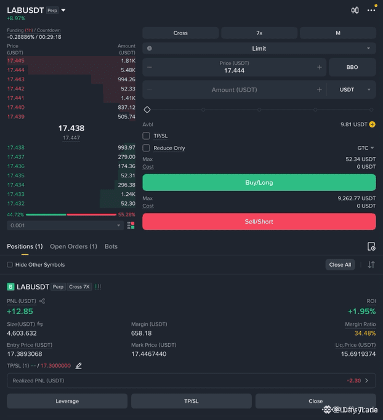Screen dimensions: 383x420
Task: Select ask price 17.445 in order book
Action: pyautogui.click(x=16, y=61)
